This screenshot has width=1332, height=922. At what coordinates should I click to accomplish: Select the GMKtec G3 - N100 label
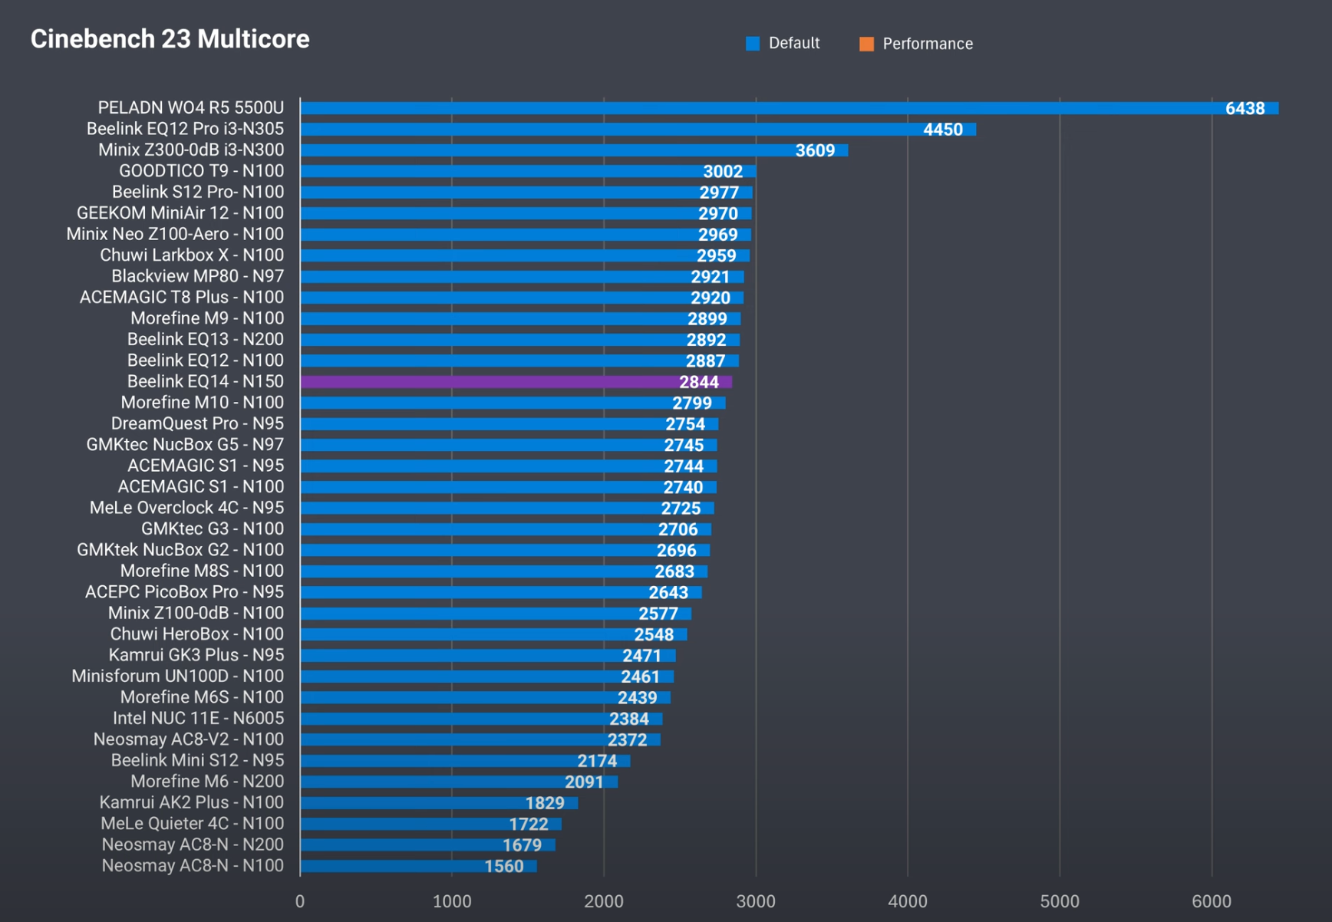213,529
